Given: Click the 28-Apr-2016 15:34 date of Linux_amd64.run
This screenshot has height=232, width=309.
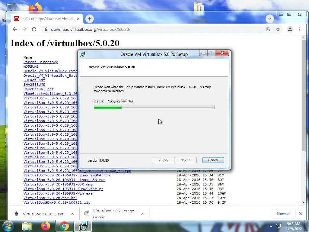Looking at the screenshot, I should (x=195, y=175).
